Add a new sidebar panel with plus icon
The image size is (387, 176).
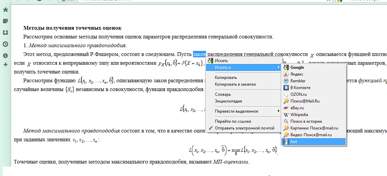coord(5,65)
